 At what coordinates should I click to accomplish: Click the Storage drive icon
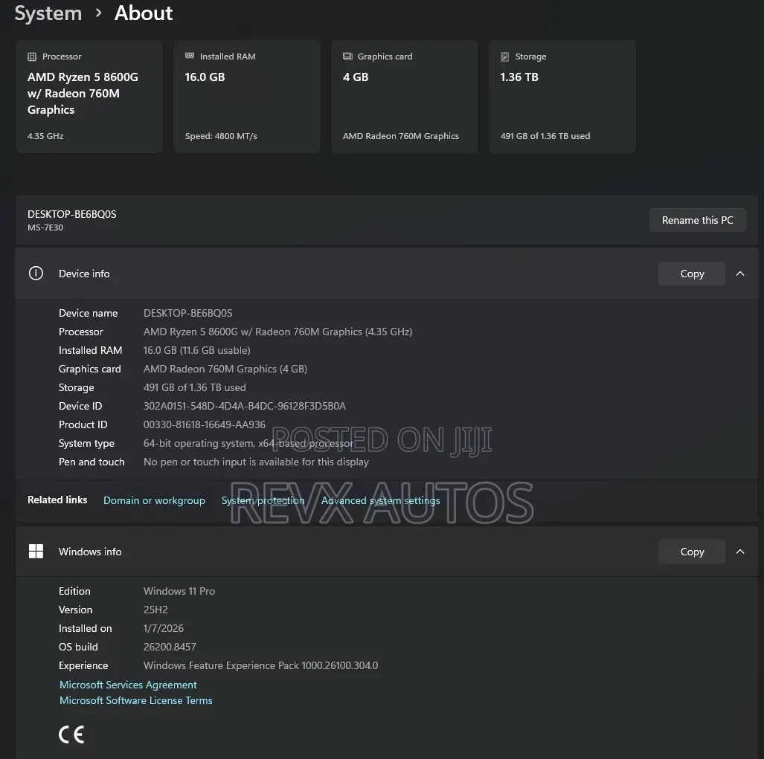point(505,56)
